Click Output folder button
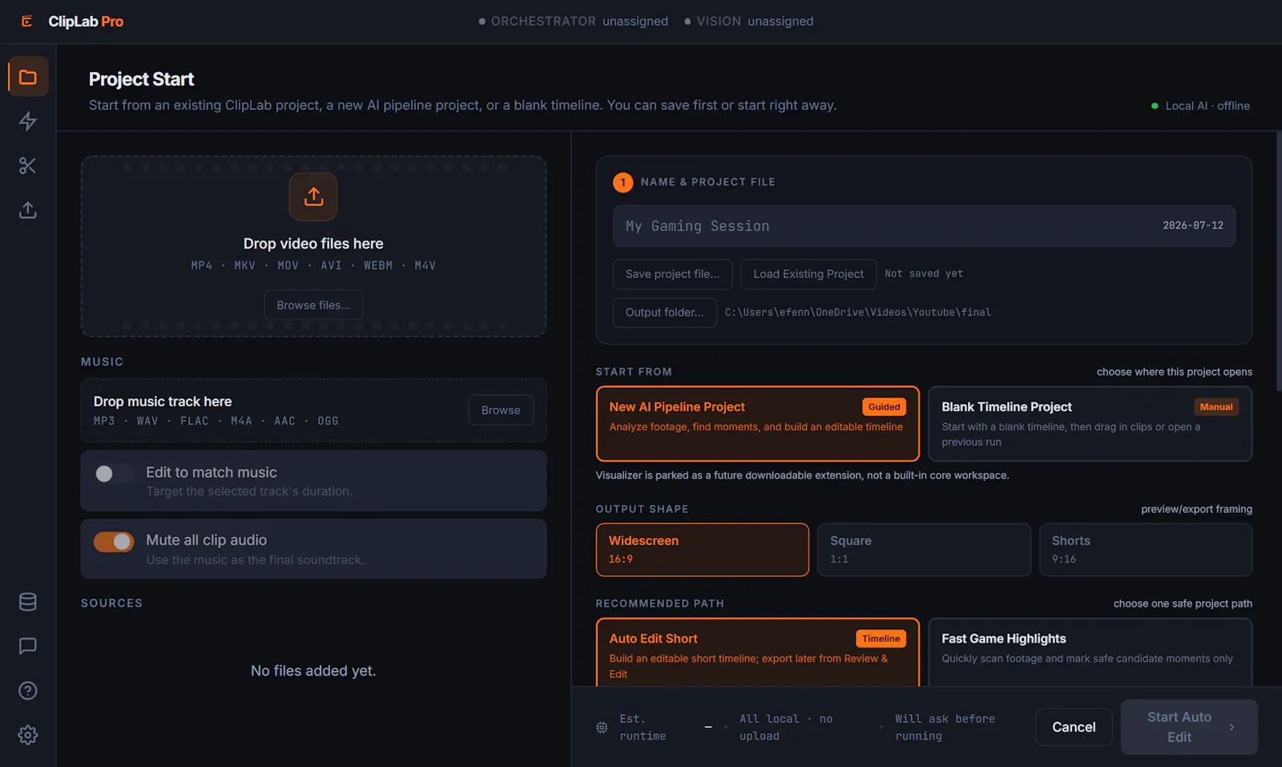This screenshot has width=1282, height=767. (x=664, y=313)
